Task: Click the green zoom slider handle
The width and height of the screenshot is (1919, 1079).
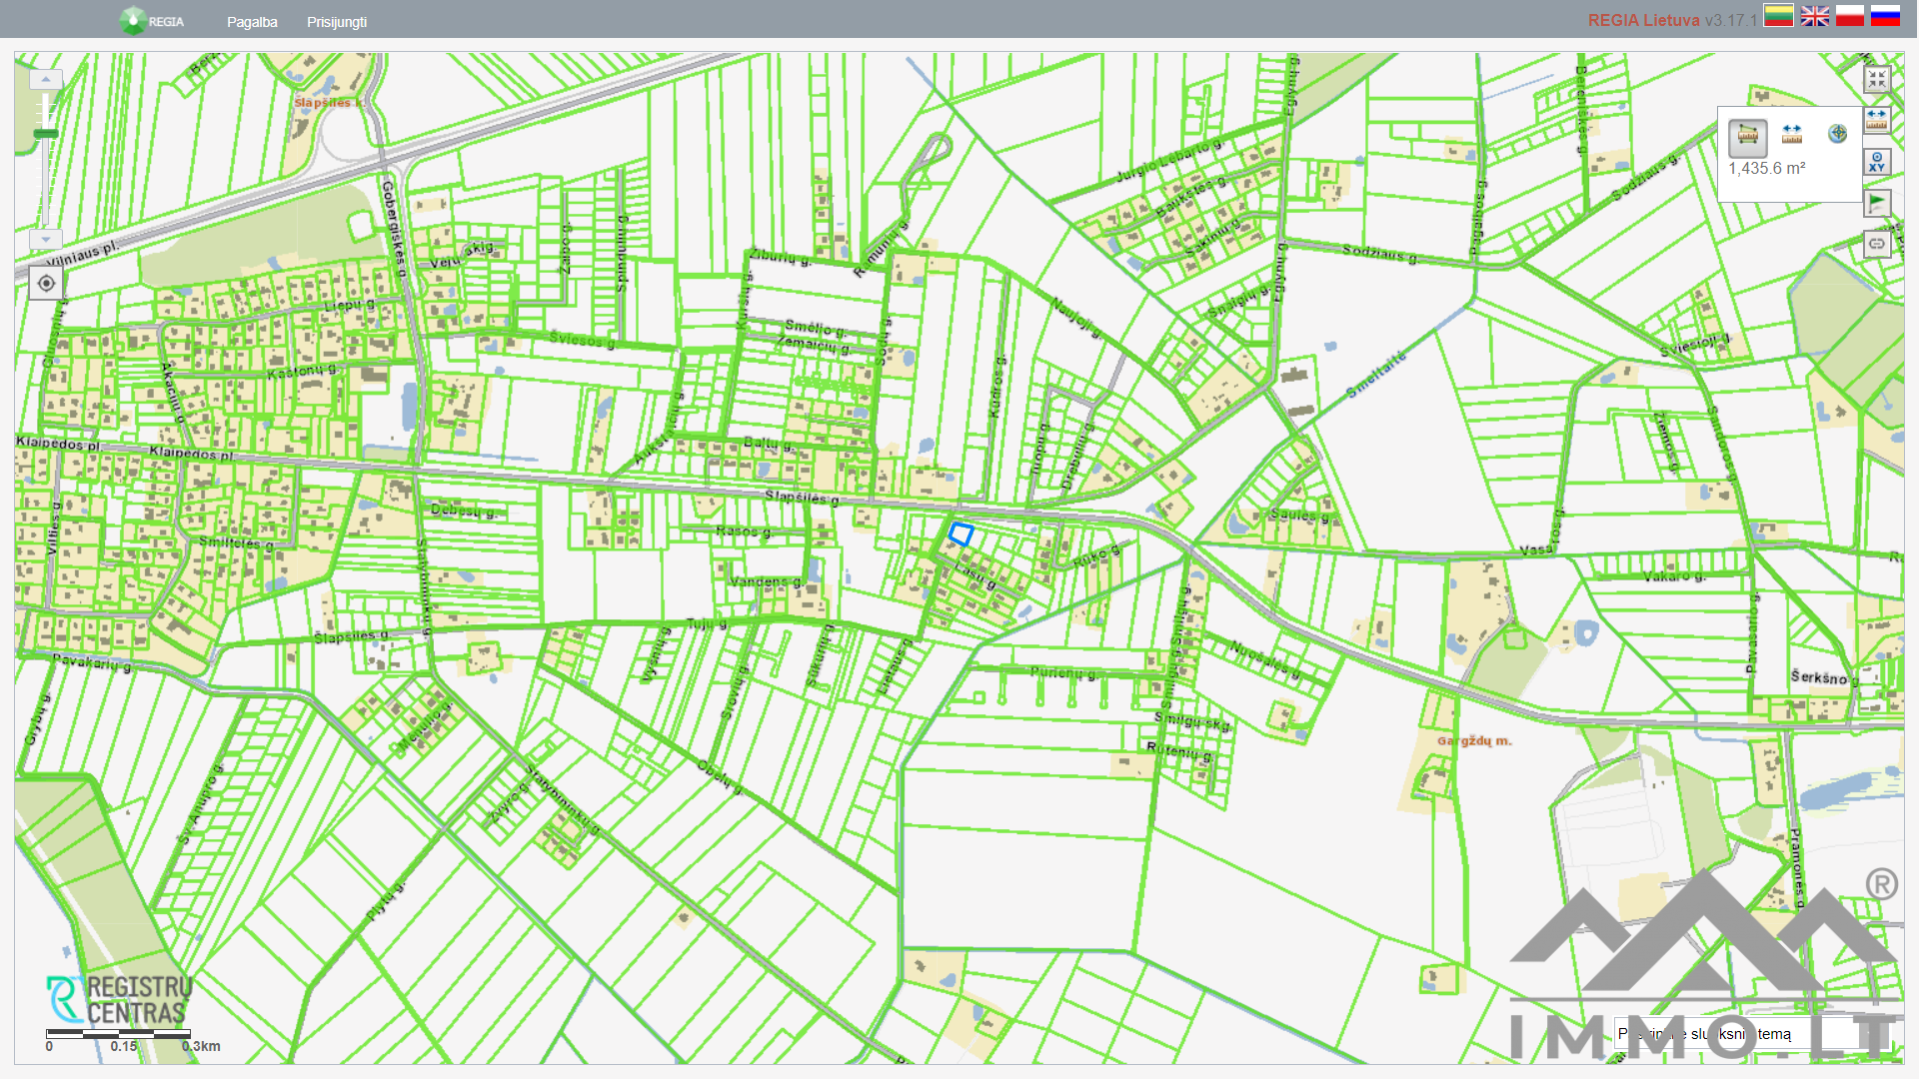Action: click(x=46, y=134)
